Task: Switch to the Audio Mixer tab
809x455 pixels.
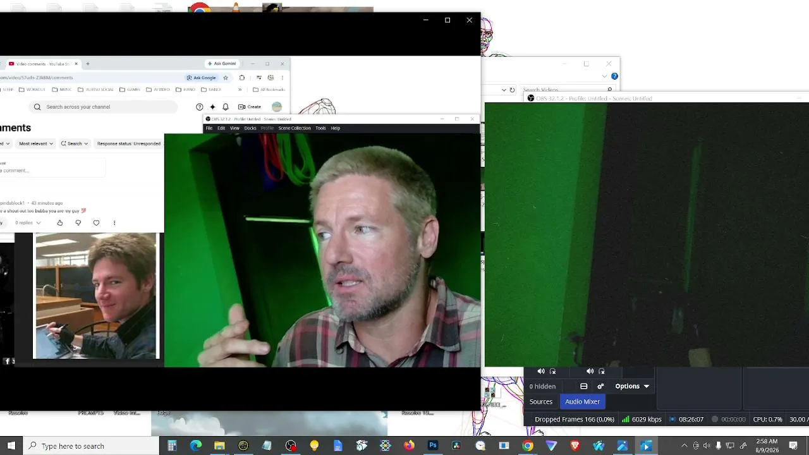Action: click(583, 401)
